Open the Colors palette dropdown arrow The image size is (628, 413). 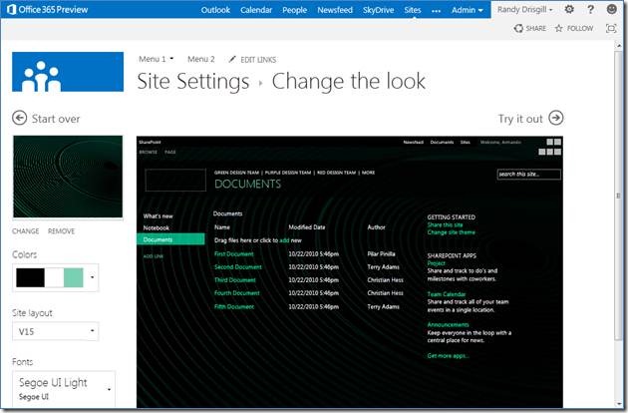click(x=92, y=277)
